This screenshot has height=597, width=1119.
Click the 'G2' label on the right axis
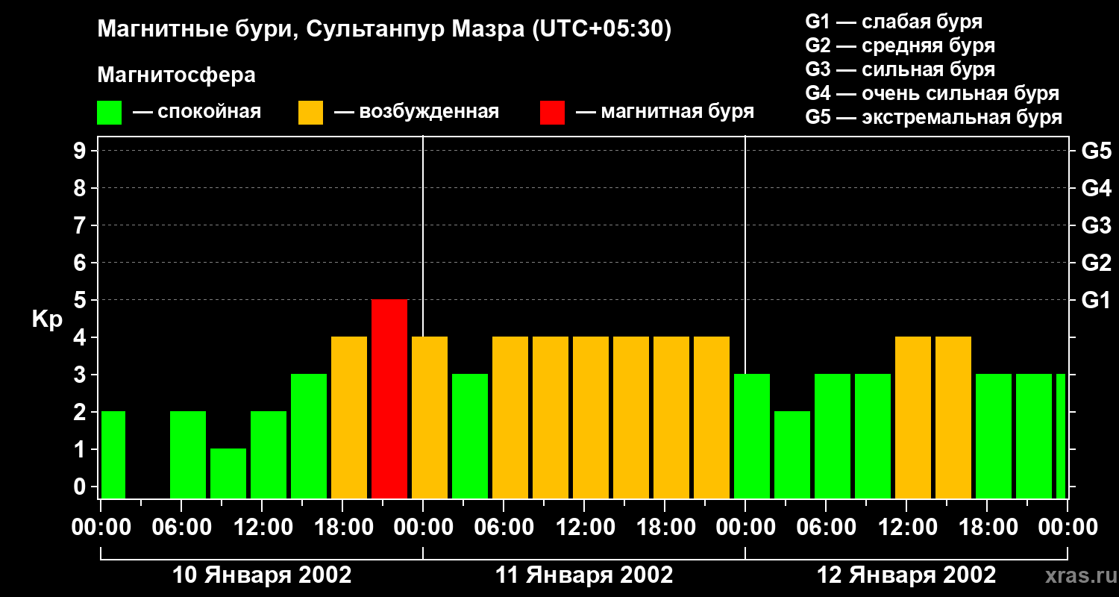tap(1096, 263)
